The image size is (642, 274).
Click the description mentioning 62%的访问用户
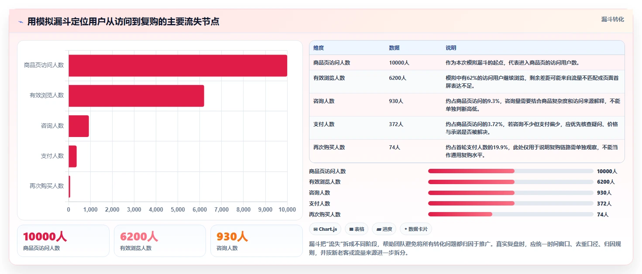point(532,82)
